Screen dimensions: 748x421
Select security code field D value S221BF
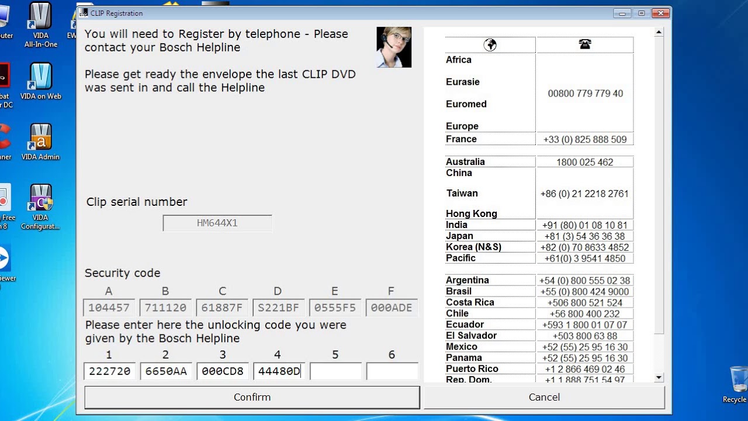[279, 308]
